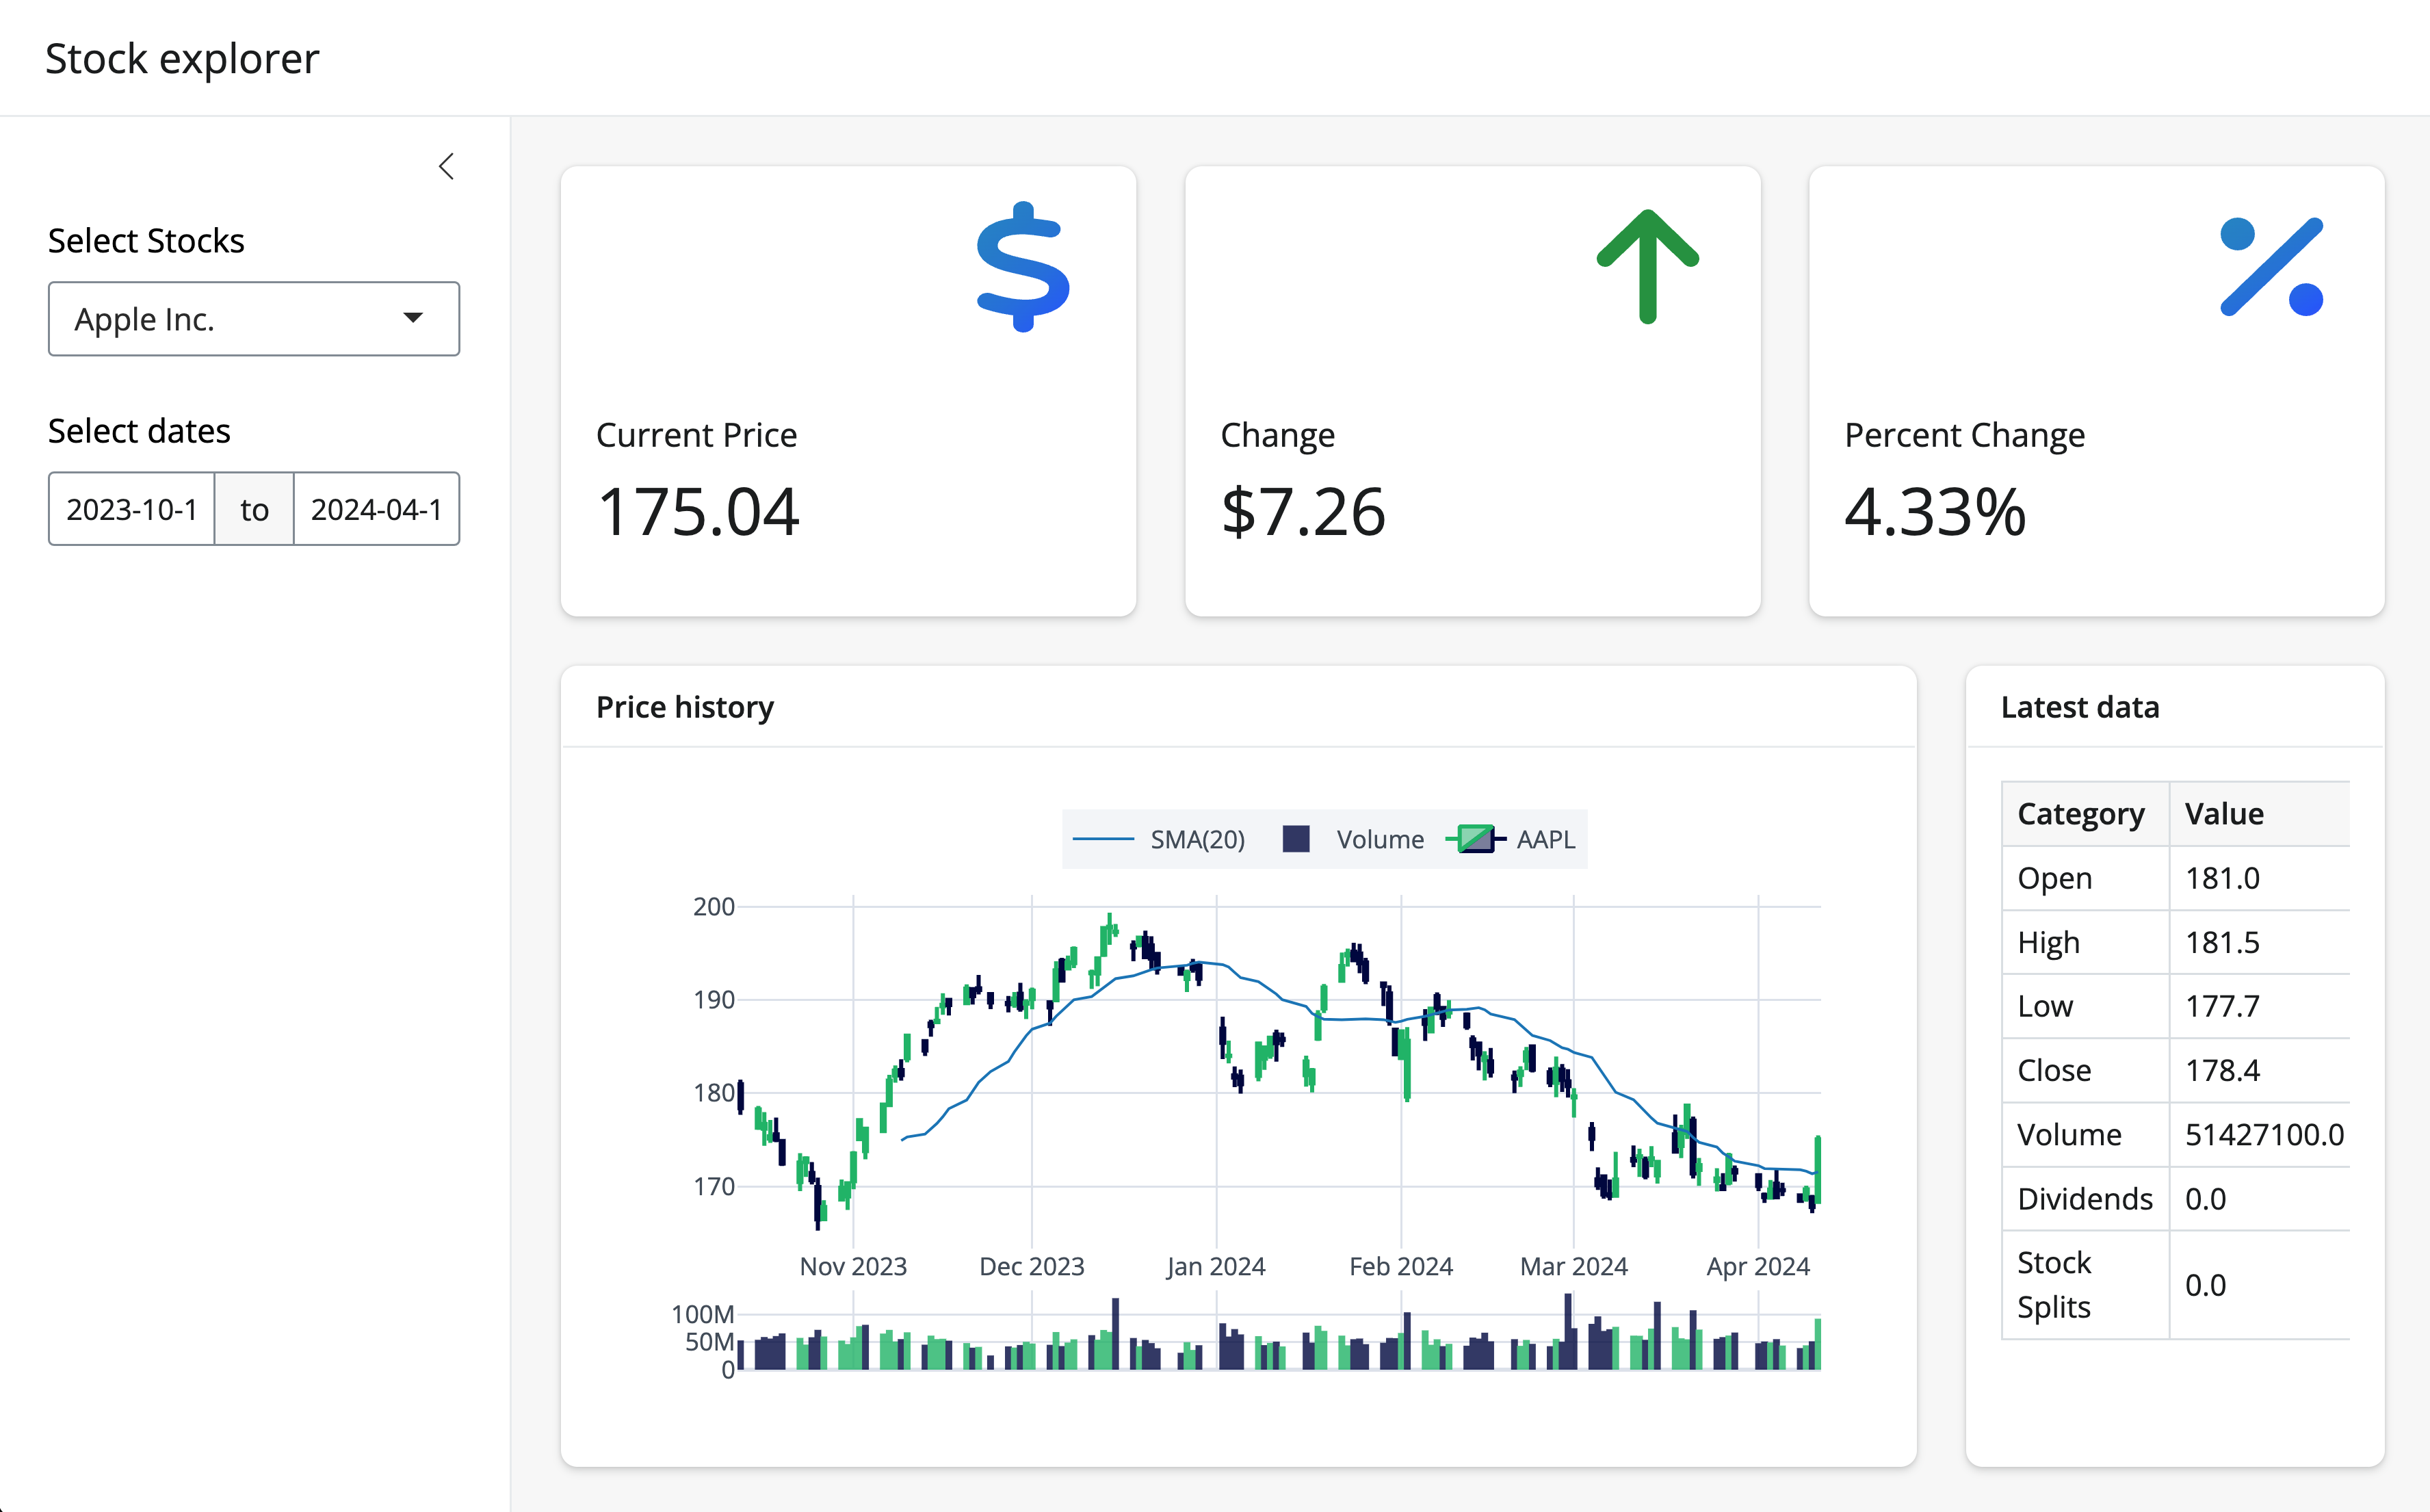
Task: Click the blue dollar sign icon
Action: click(1022, 267)
